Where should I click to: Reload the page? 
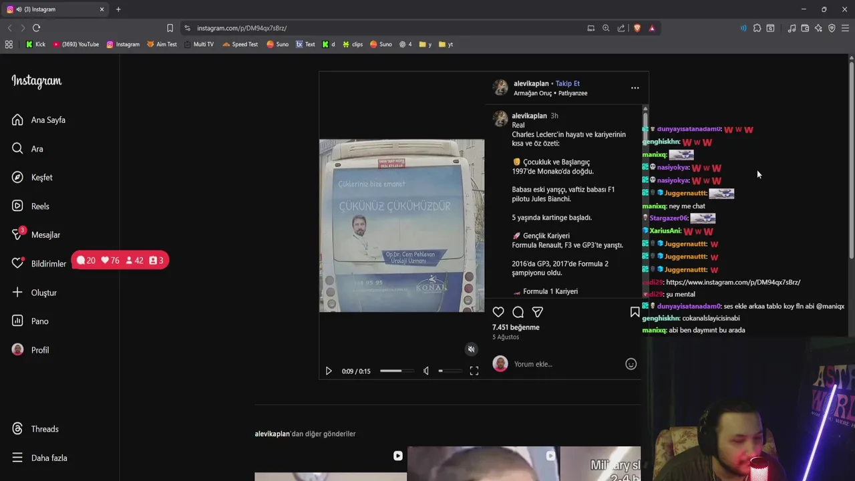tap(36, 28)
